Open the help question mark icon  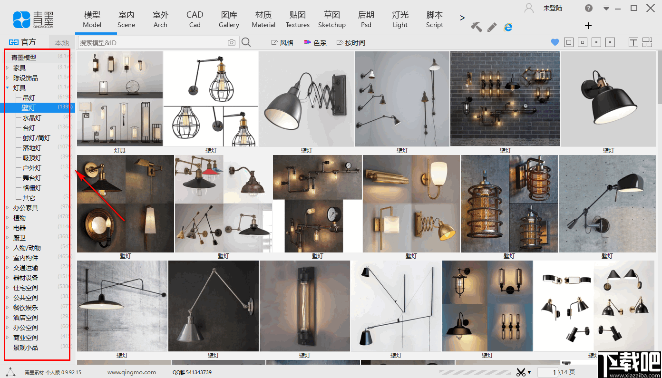589,8
